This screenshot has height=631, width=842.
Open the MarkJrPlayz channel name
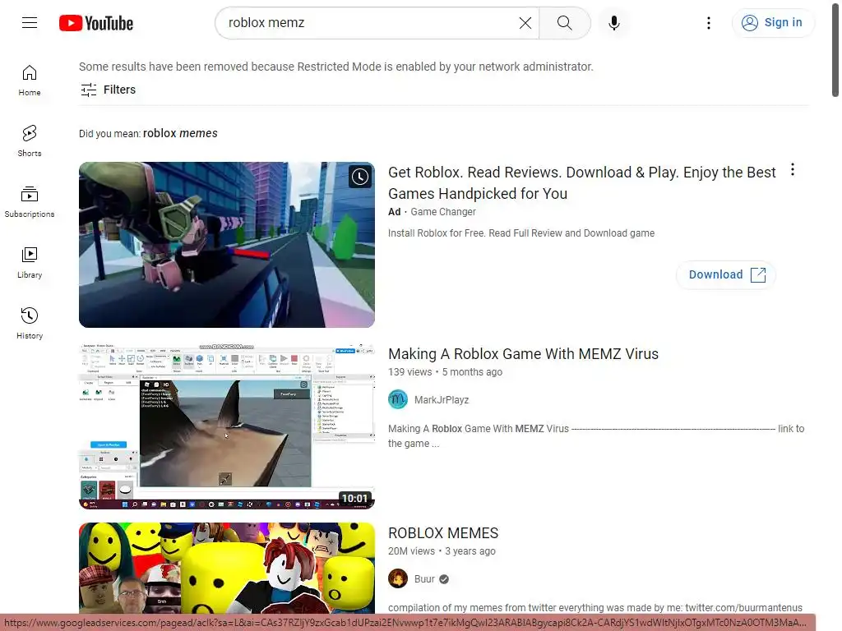tap(442, 400)
